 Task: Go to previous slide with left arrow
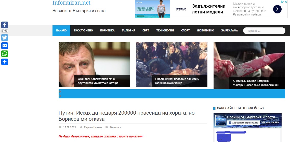(x=60, y=92)
